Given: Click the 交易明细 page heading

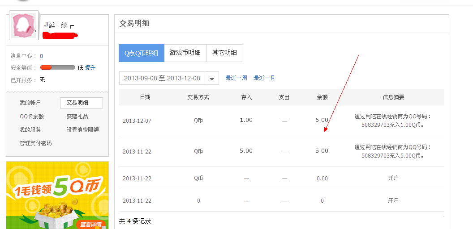Looking at the screenshot, I should [134, 24].
